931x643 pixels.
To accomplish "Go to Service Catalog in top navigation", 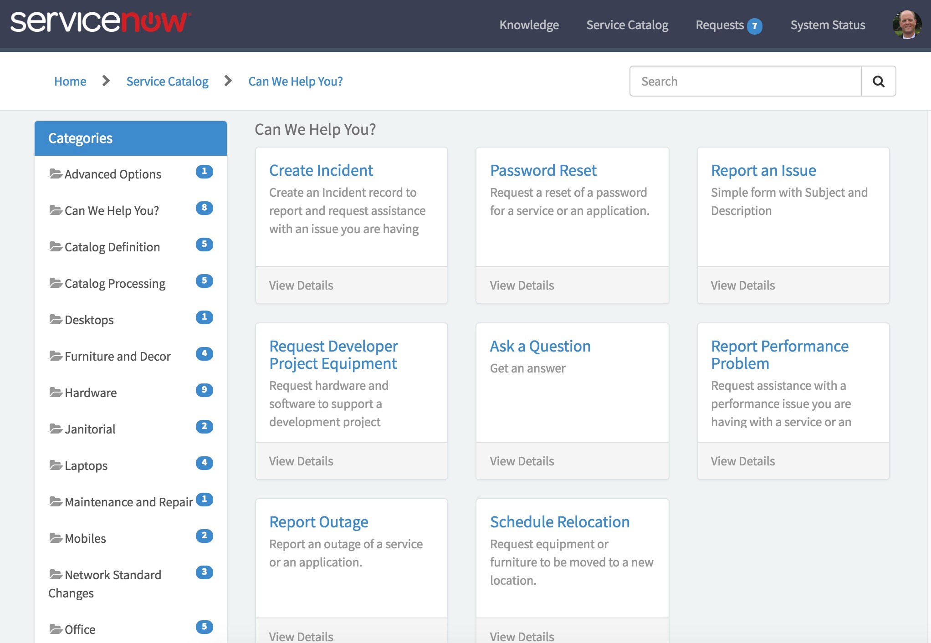I will point(627,25).
